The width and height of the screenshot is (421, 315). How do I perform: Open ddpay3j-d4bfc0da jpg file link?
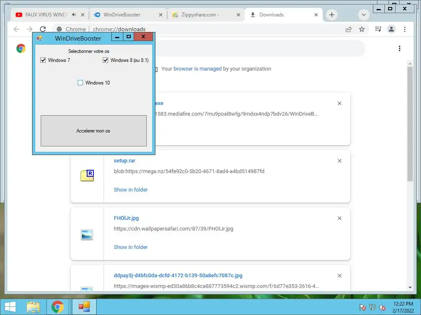(178, 275)
